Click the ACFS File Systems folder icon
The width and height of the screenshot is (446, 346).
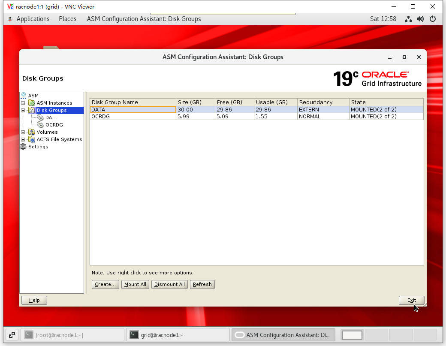point(32,139)
